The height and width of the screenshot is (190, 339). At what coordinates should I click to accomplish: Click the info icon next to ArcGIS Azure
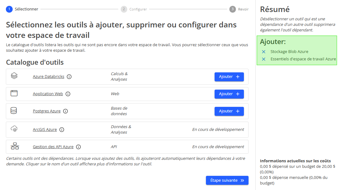tap(61, 129)
